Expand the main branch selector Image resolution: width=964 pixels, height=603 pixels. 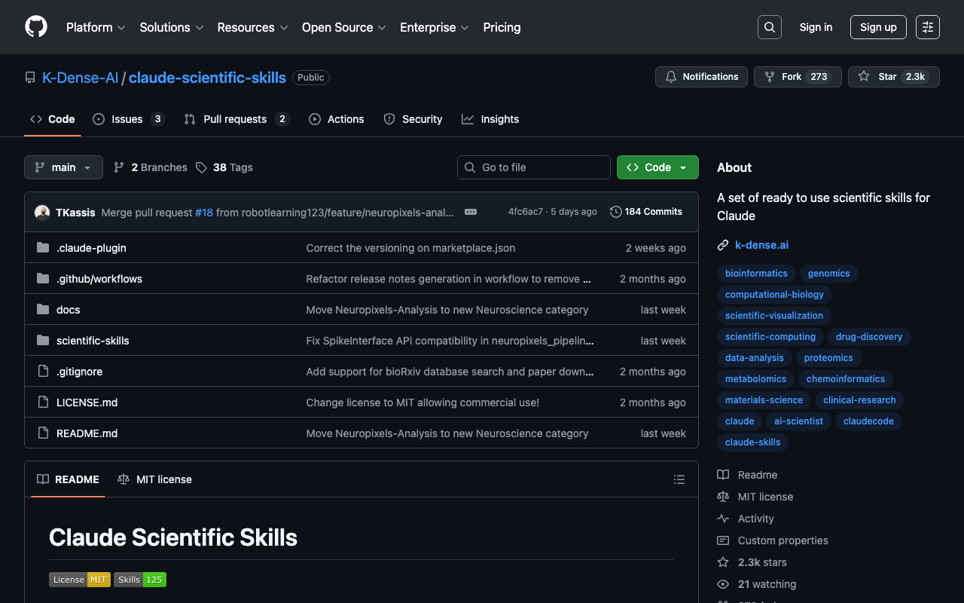click(63, 167)
